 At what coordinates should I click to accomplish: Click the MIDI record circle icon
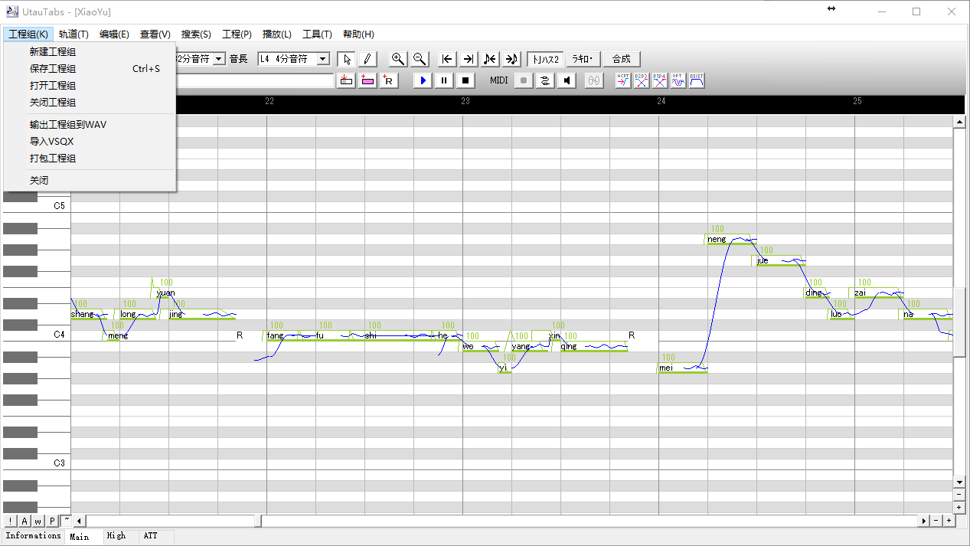(x=524, y=80)
